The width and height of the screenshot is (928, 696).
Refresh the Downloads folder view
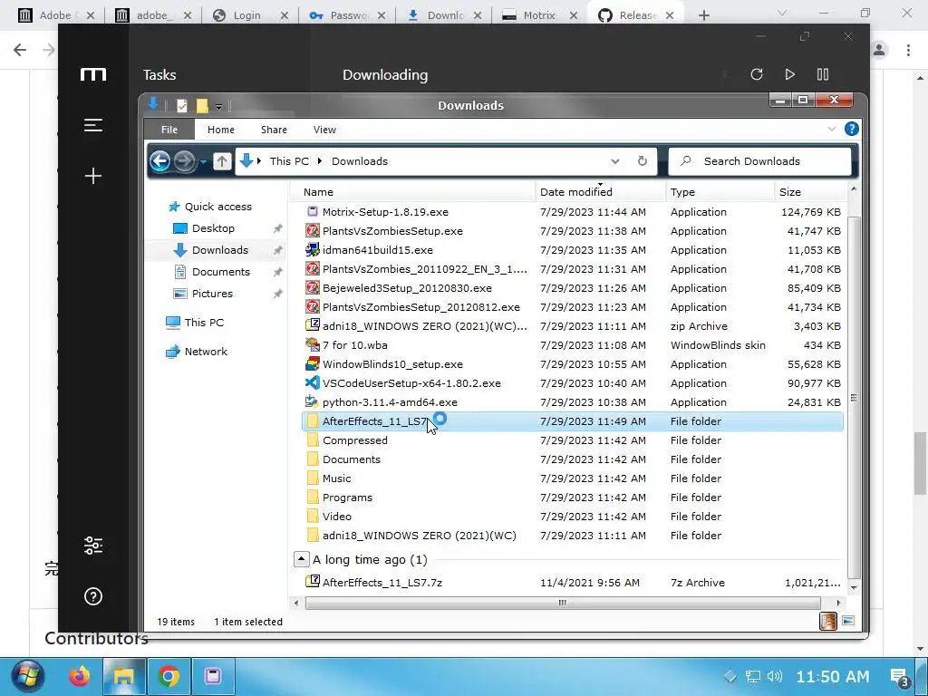point(643,161)
